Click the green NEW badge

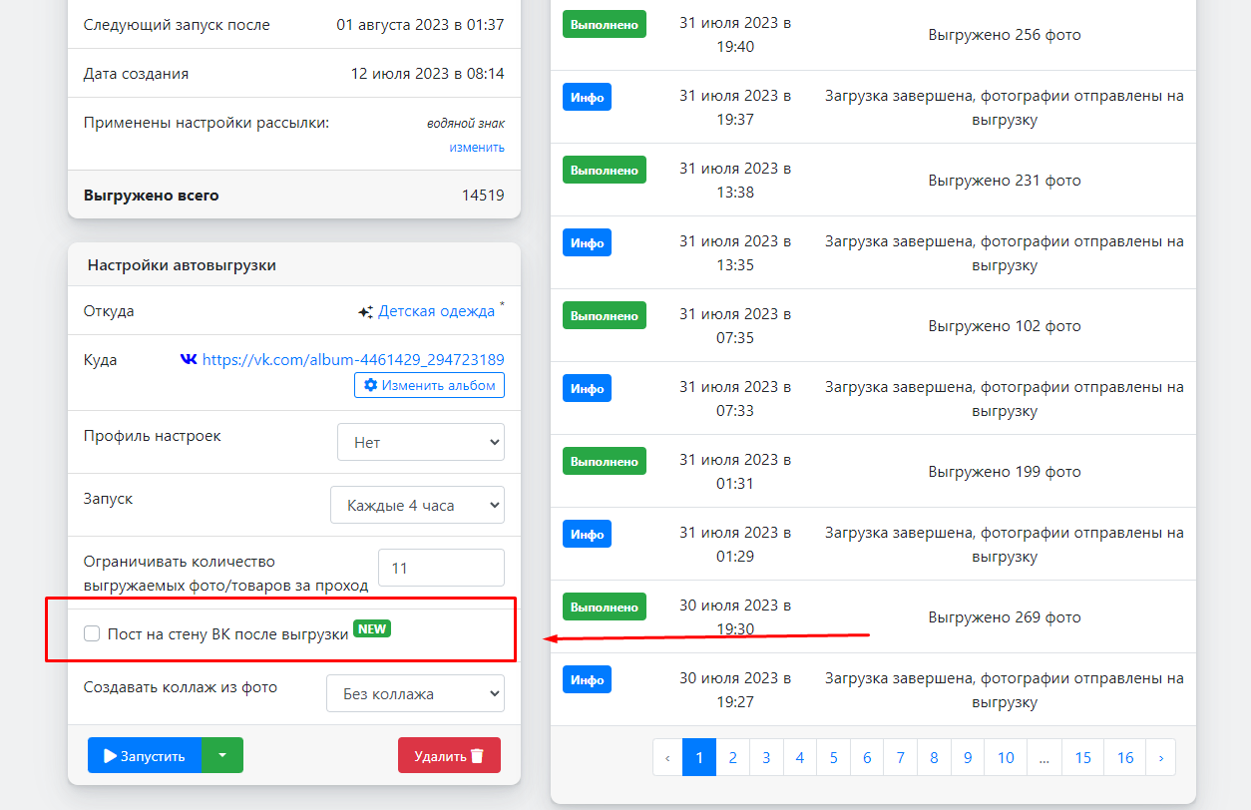[x=372, y=628]
